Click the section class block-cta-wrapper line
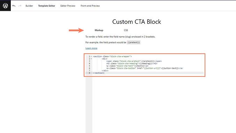This screenshot has height=133, width=236. click(112, 57)
